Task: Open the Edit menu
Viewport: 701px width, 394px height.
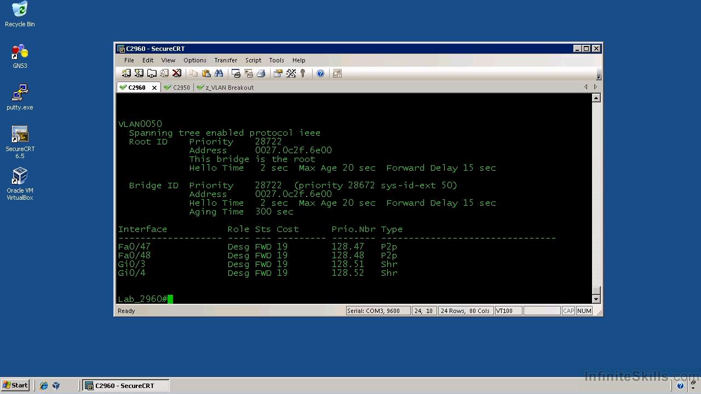Action: [x=148, y=60]
